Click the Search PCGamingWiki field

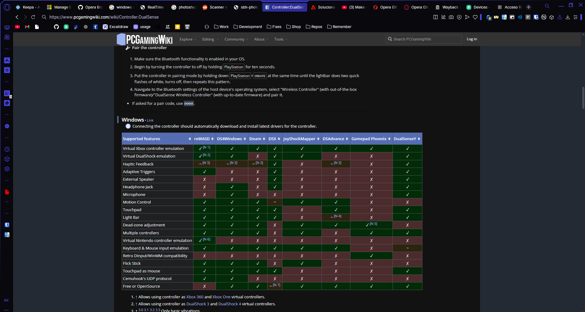pos(424,39)
